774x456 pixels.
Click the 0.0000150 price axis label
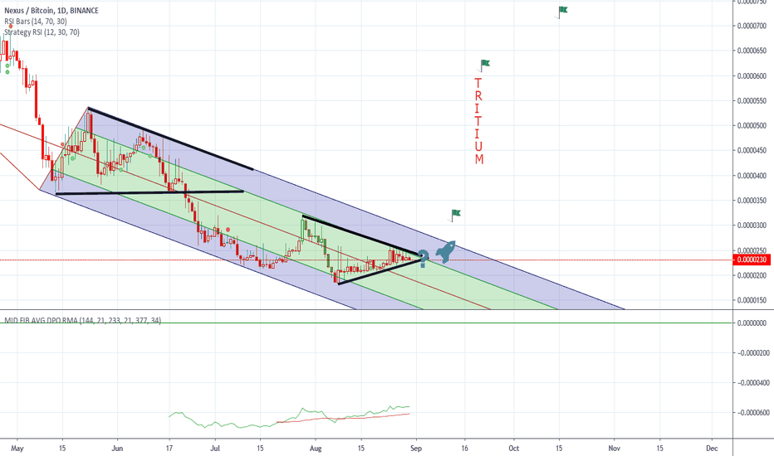point(752,300)
